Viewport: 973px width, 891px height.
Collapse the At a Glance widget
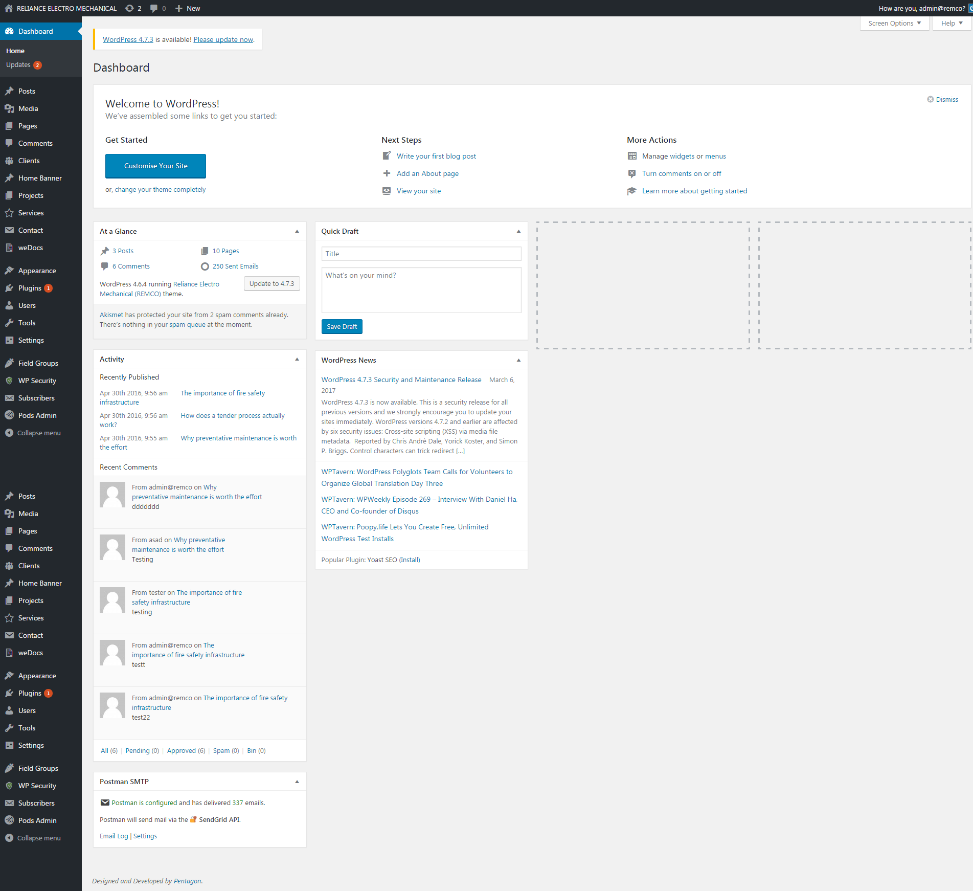[x=297, y=231]
